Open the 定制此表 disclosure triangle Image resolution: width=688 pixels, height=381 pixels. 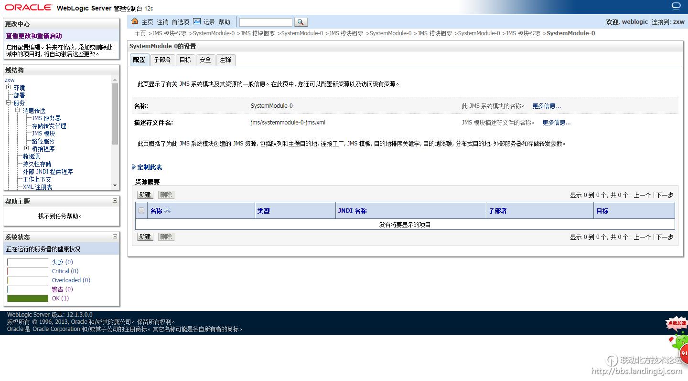tap(133, 166)
